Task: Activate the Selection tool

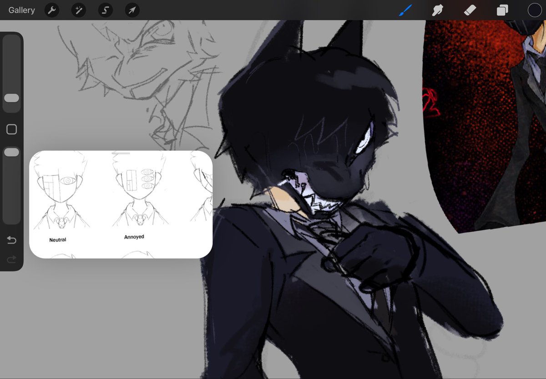Action: pos(105,10)
